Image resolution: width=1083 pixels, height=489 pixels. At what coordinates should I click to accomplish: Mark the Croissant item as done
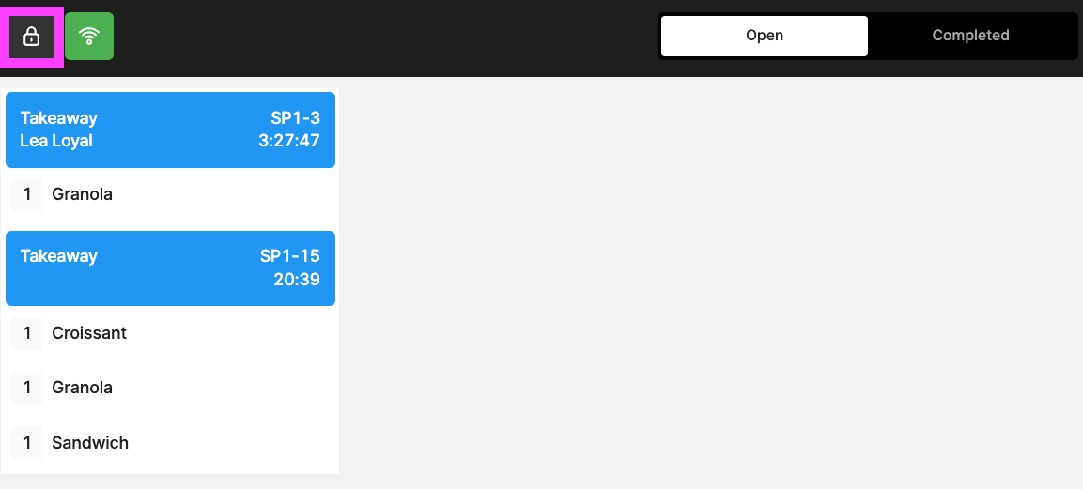[x=170, y=334]
